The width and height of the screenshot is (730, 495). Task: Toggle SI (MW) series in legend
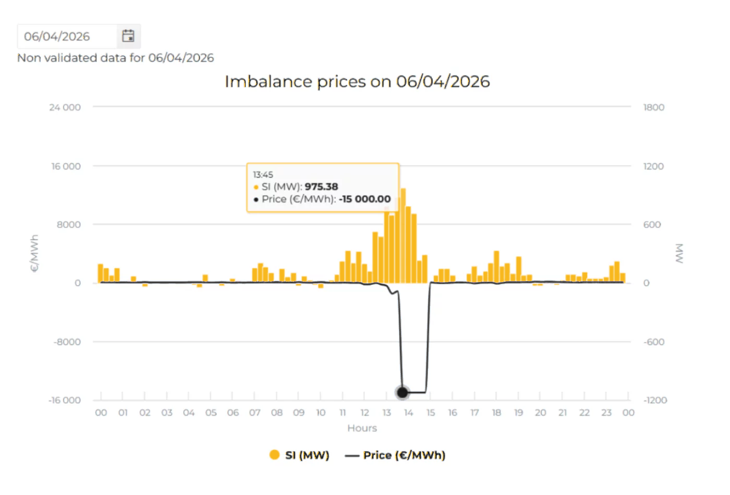[300, 455]
